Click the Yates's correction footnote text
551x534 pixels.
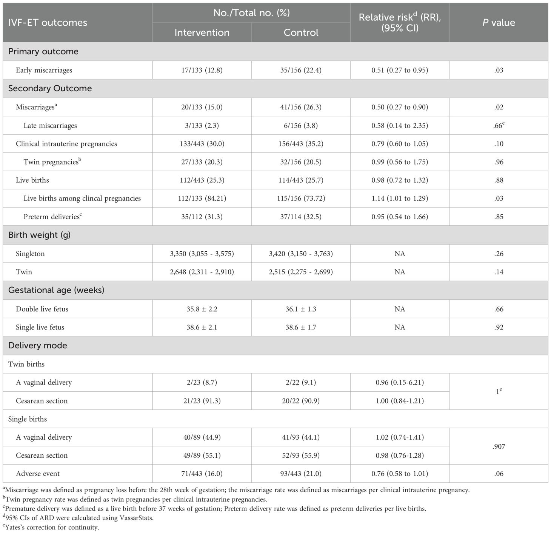[52, 527]
